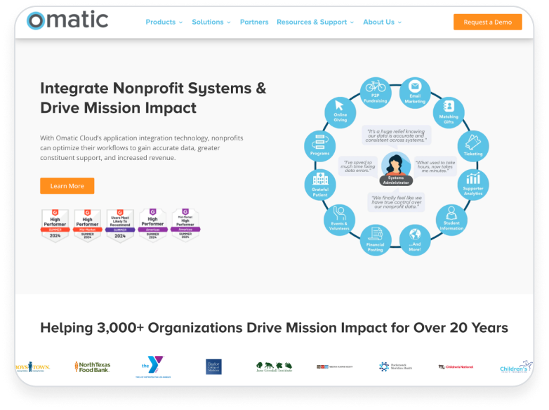Click the Request a Demo button

pyautogui.click(x=488, y=22)
